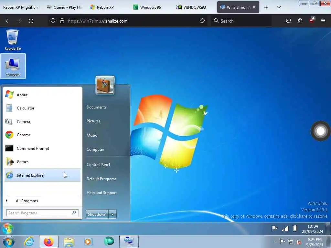Viewport: 331px width, 248px height.
Task: Click host network tray icon
Action: [x=291, y=242]
